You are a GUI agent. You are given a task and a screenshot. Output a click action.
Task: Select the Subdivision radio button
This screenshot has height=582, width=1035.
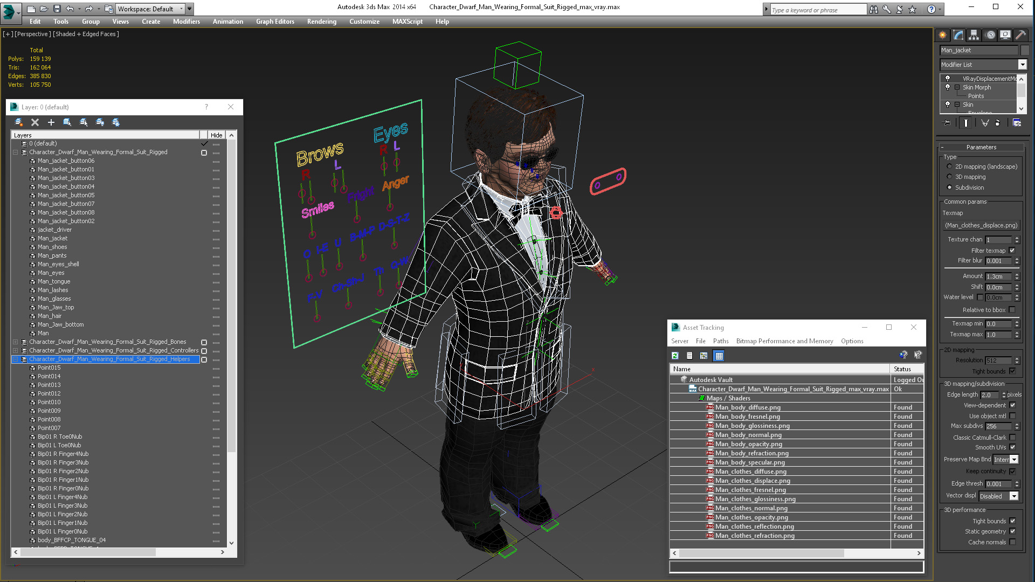pyautogui.click(x=949, y=188)
